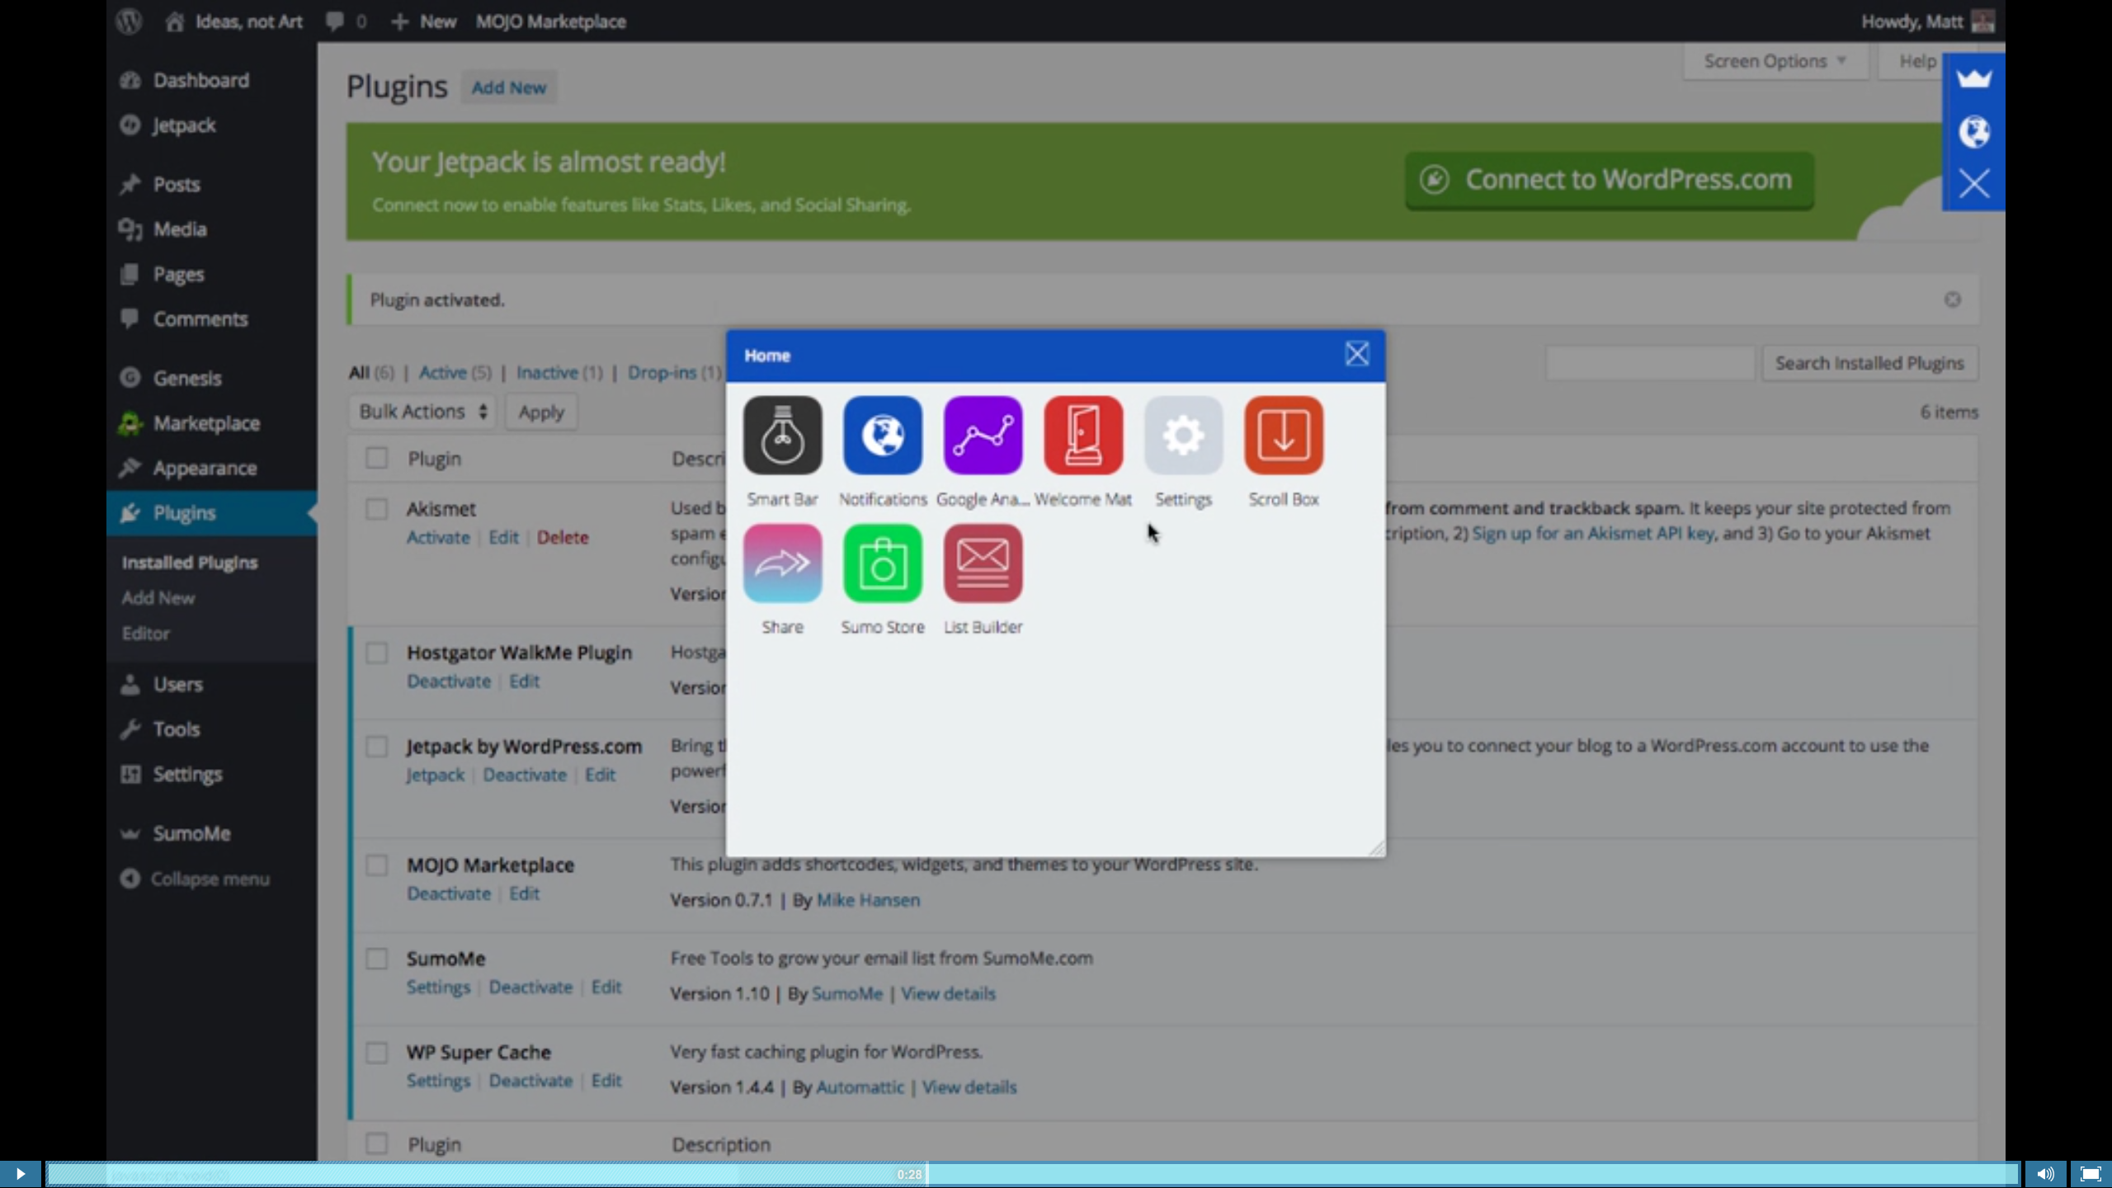The width and height of the screenshot is (2112, 1188).
Task: Open the Welcome Mat app
Action: coord(1082,436)
